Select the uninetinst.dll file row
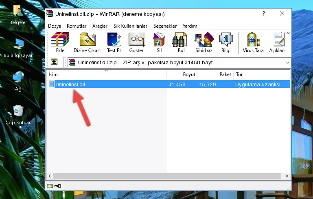This screenshot has height=199, width=313. 169,84
